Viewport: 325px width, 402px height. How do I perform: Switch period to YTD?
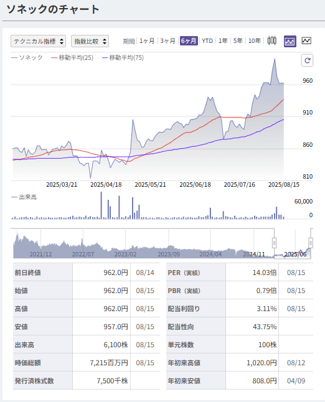207,41
